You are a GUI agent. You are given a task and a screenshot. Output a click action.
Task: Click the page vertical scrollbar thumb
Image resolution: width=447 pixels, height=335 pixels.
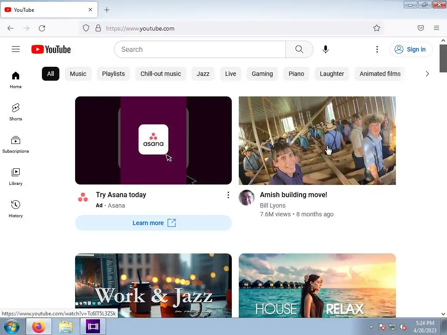[x=443, y=58]
